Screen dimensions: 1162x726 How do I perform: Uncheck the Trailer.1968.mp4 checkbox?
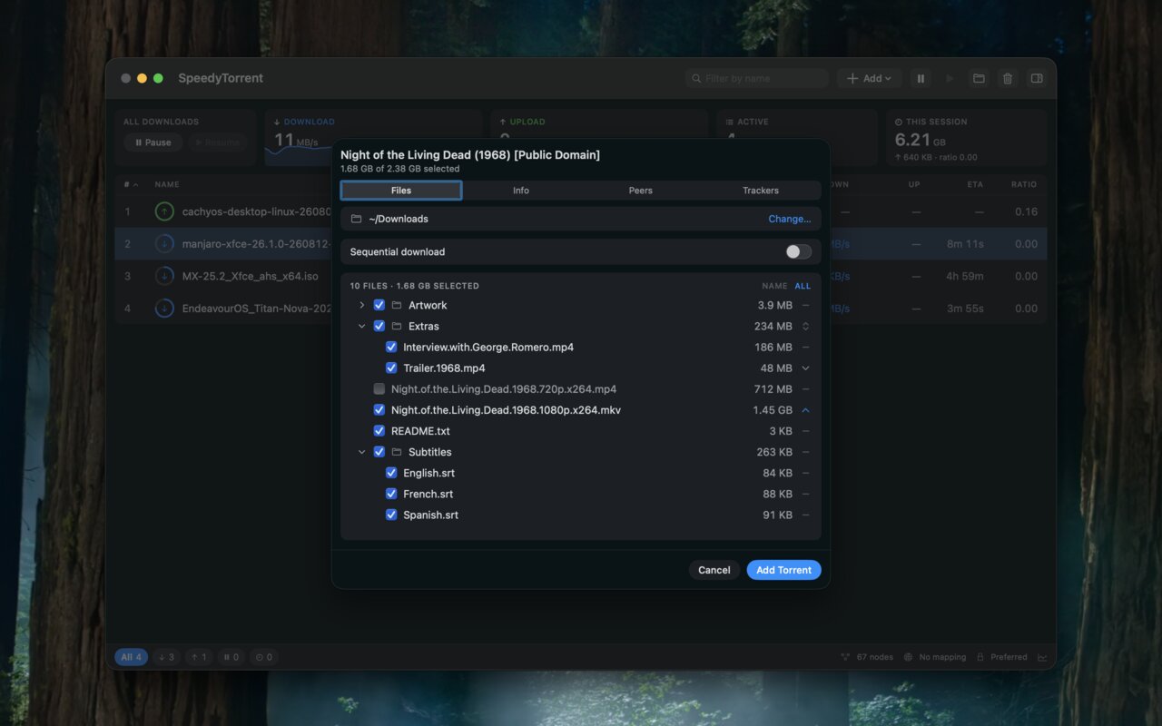click(391, 368)
